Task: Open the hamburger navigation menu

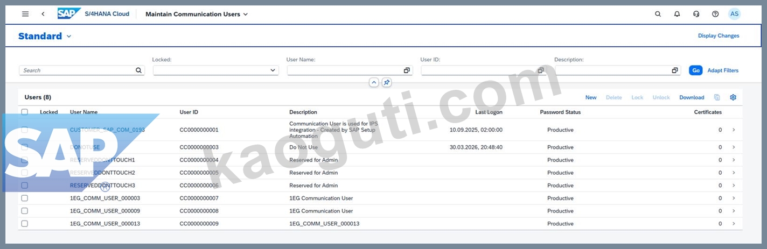Action: tap(25, 14)
